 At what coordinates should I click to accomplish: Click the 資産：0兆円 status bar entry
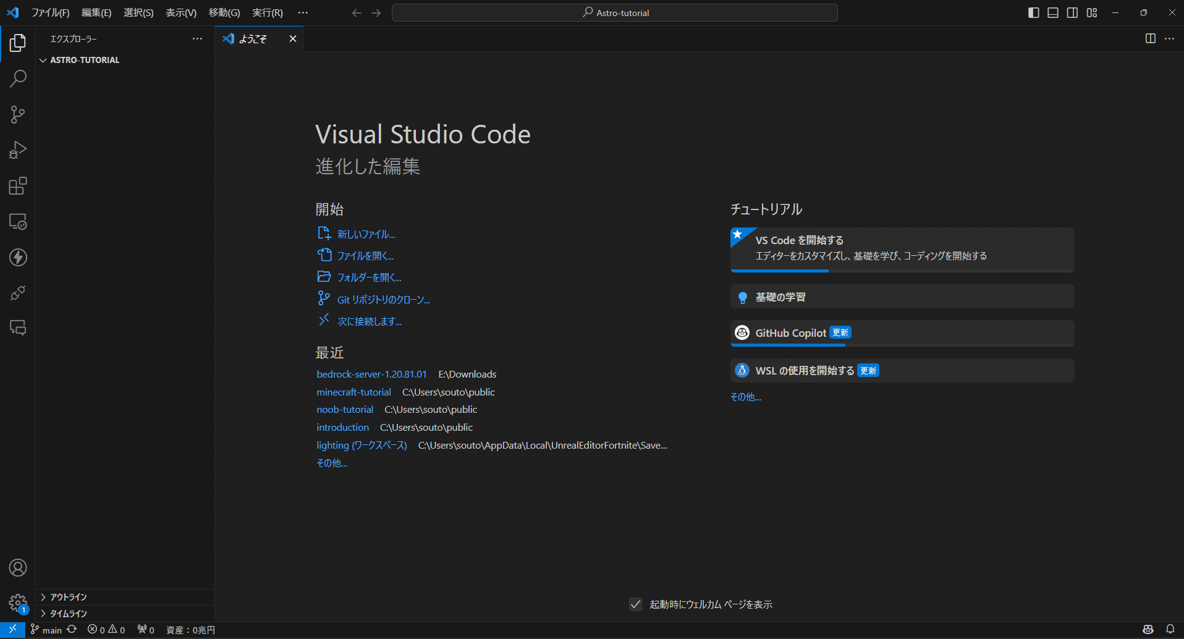190,630
